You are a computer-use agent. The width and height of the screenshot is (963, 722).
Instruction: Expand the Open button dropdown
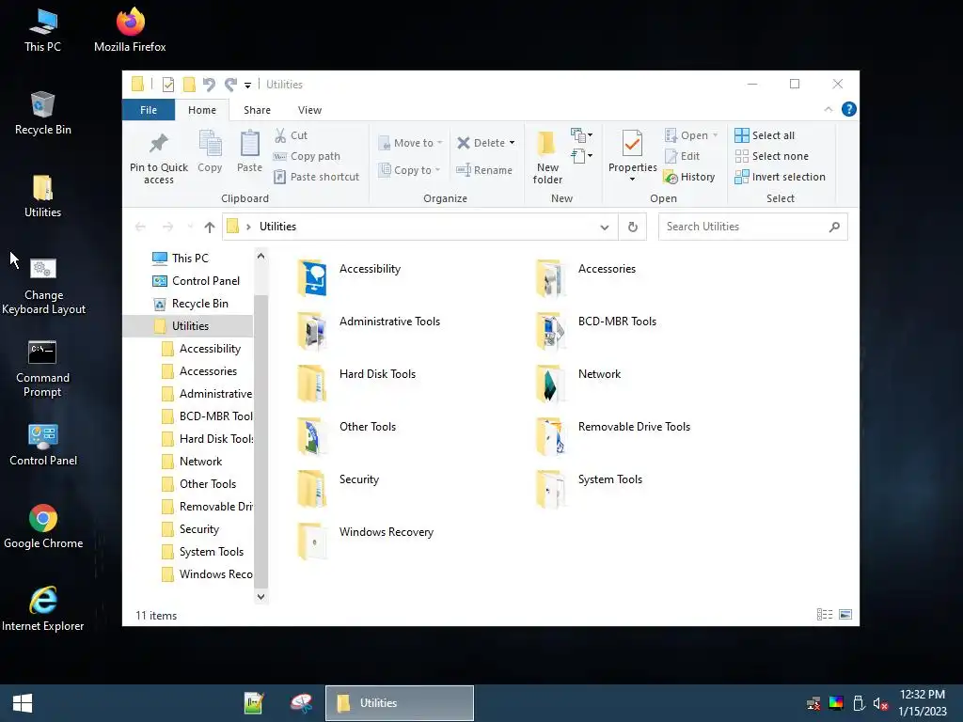(716, 135)
